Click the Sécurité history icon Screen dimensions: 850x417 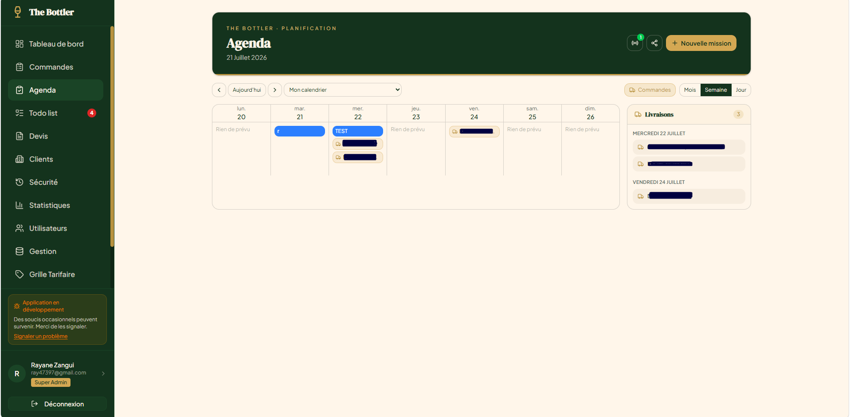pos(20,182)
